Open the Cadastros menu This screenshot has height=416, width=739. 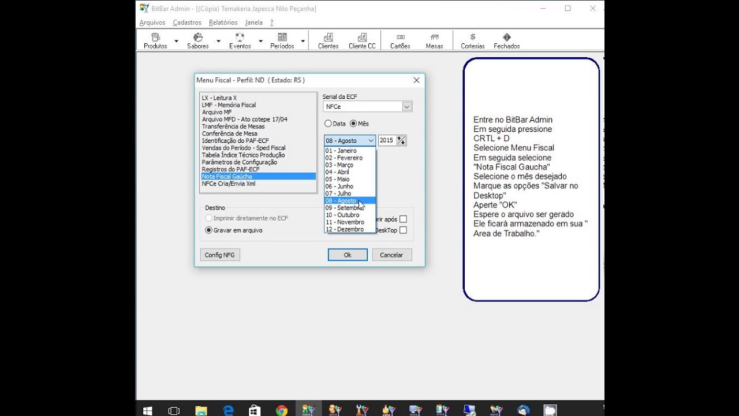(x=187, y=23)
